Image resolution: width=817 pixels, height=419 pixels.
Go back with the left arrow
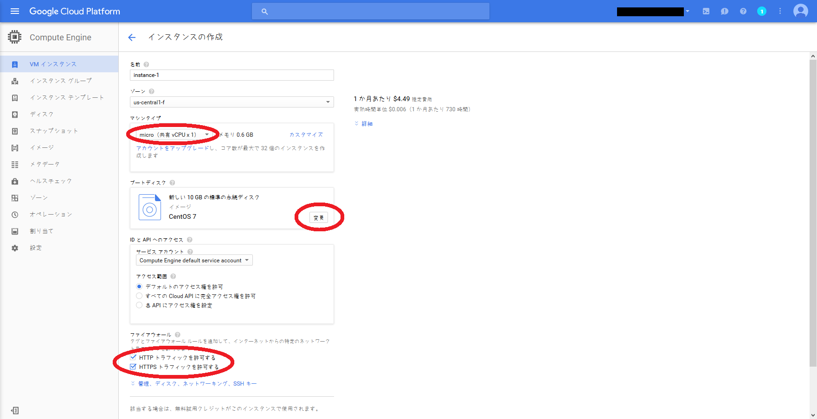(x=132, y=38)
